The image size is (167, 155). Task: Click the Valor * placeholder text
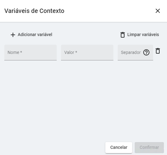(71, 52)
